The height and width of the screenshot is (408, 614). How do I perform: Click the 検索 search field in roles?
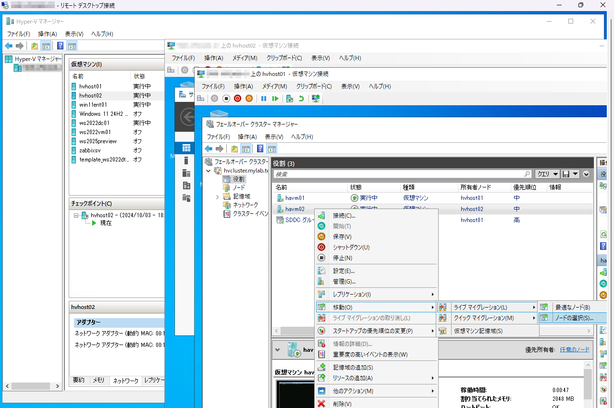(x=399, y=174)
